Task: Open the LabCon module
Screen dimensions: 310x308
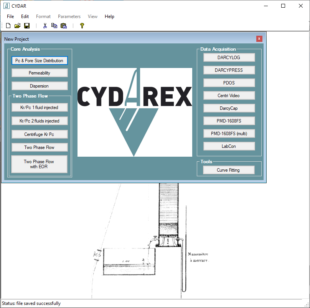Action: [x=229, y=146]
